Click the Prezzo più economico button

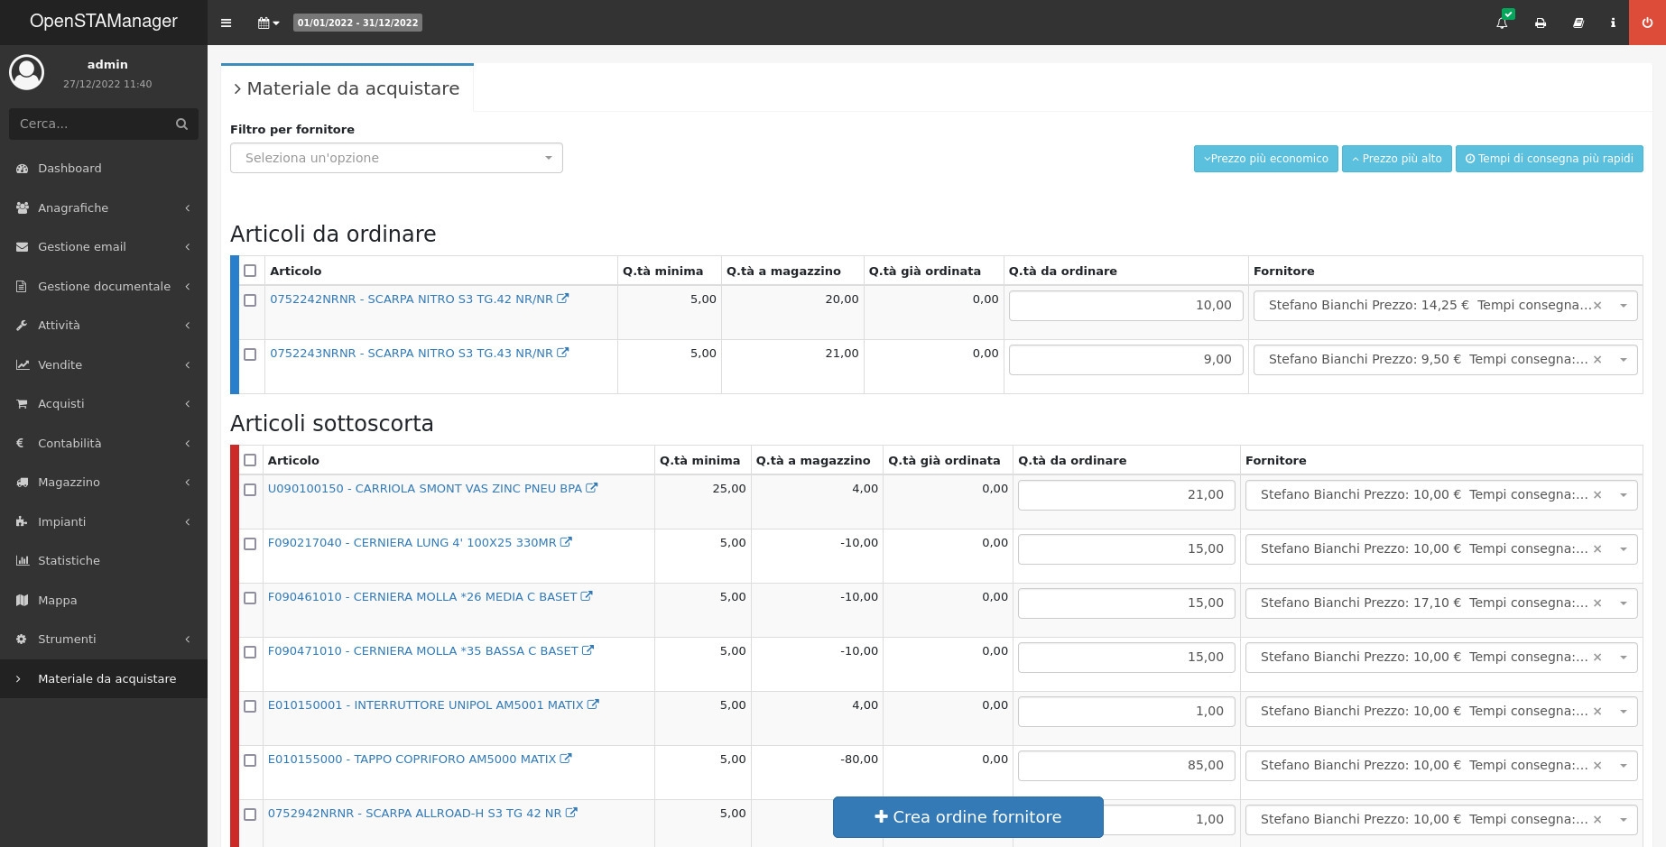click(x=1265, y=159)
